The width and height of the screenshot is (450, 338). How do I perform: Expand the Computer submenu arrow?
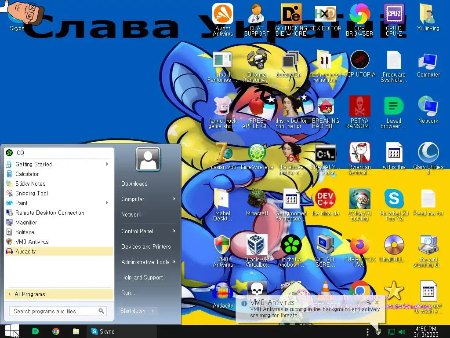(x=174, y=199)
